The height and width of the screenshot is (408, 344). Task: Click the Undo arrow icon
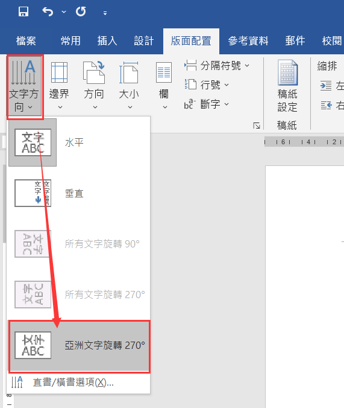click(48, 11)
